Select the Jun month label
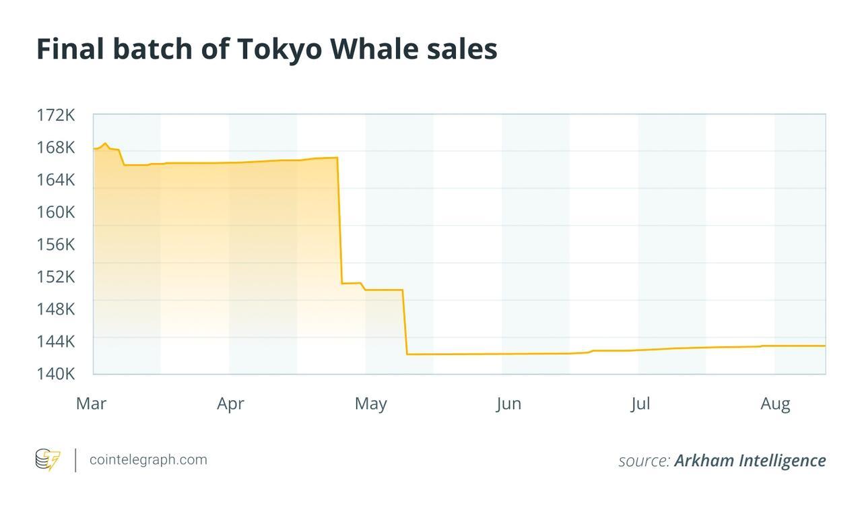Viewport: 862px width, 508px height. click(x=508, y=404)
